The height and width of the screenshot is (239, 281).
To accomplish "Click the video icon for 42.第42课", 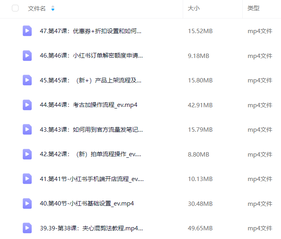I will click(27, 154).
